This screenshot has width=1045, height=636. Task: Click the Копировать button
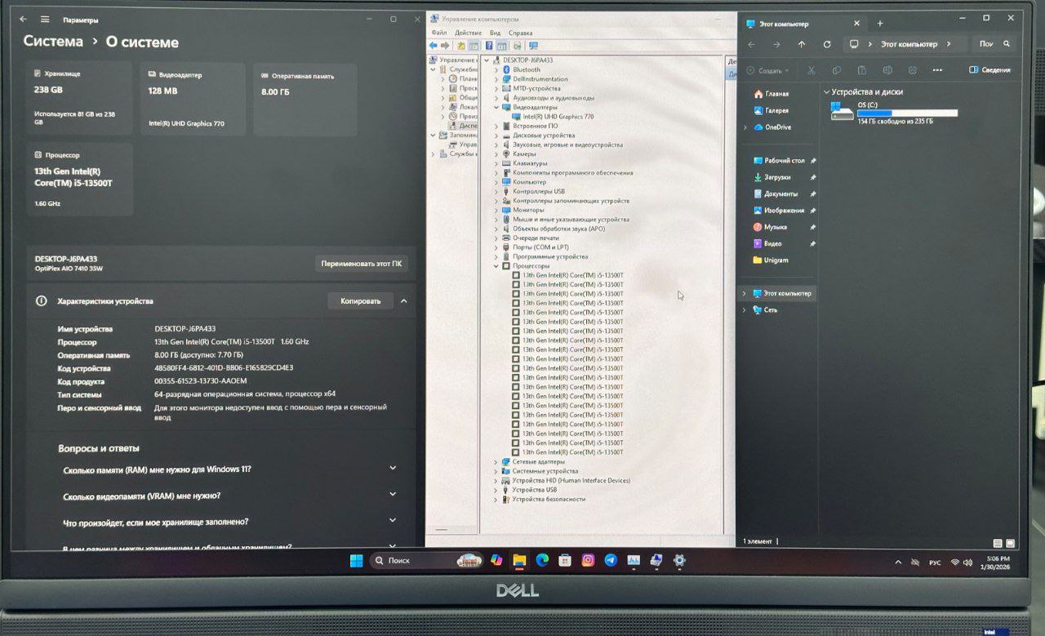point(360,301)
